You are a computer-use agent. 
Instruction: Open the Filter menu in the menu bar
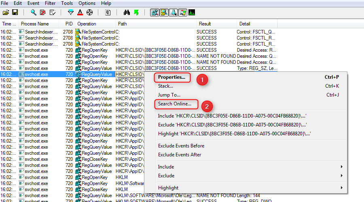50,3
